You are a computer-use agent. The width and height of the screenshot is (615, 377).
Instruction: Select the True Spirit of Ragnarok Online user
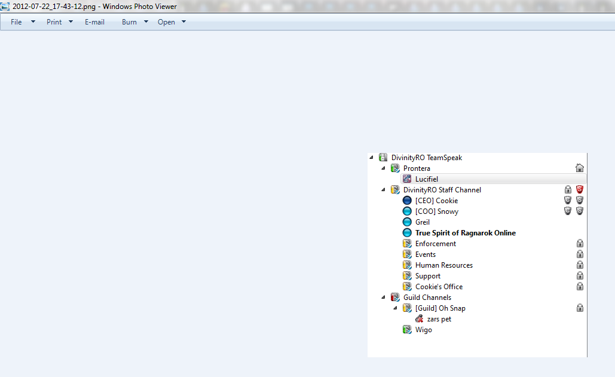pyautogui.click(x=465, y=233)
